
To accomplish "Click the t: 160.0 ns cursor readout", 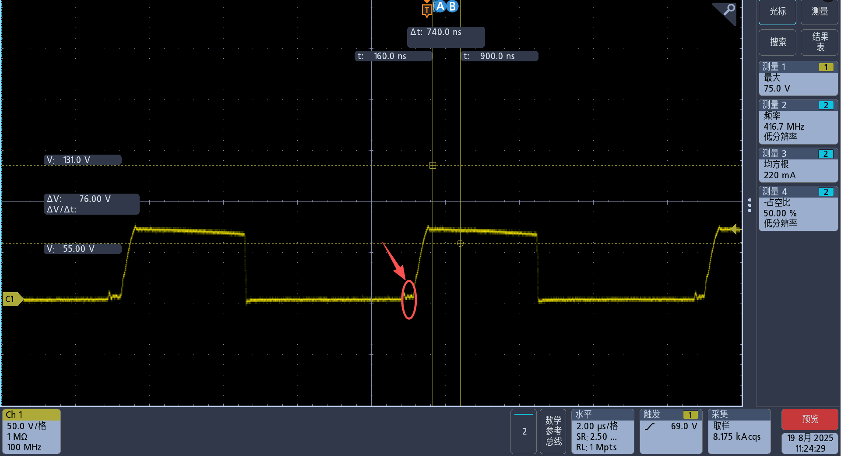I will click(393, 56).
